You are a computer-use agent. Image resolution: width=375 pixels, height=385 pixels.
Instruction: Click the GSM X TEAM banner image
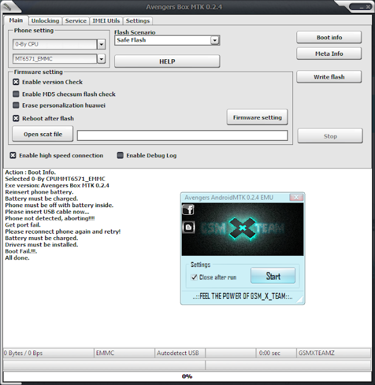(243, 229)
